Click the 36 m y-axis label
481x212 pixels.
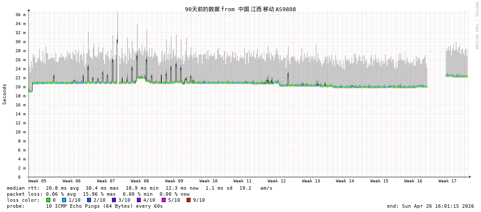pos(21,15)
